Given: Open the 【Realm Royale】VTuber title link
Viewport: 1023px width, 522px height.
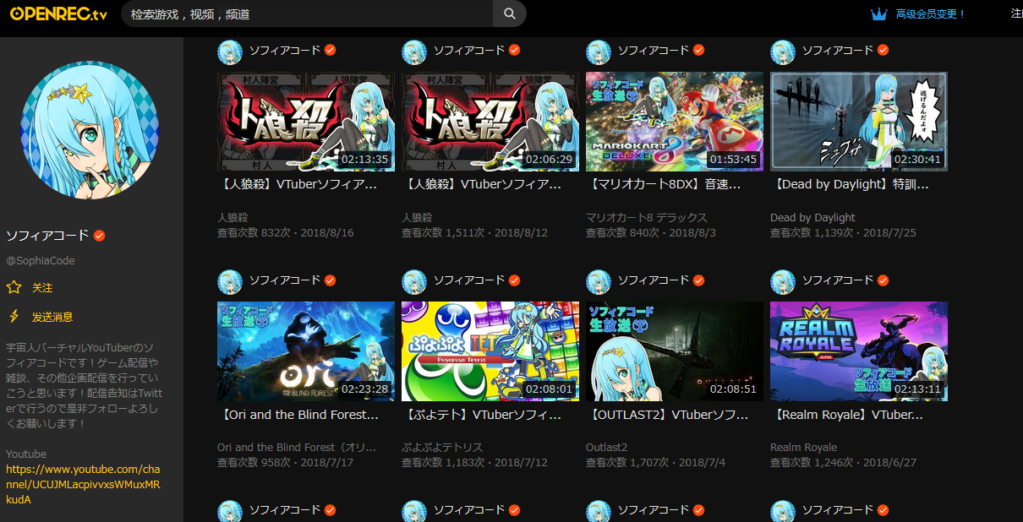Looking at the screenshot, I should point(847,415).
